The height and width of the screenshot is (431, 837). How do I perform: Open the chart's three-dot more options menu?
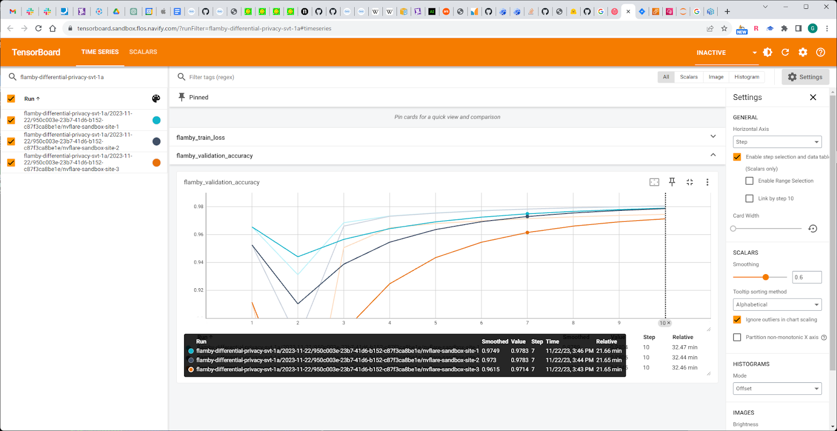707,182
